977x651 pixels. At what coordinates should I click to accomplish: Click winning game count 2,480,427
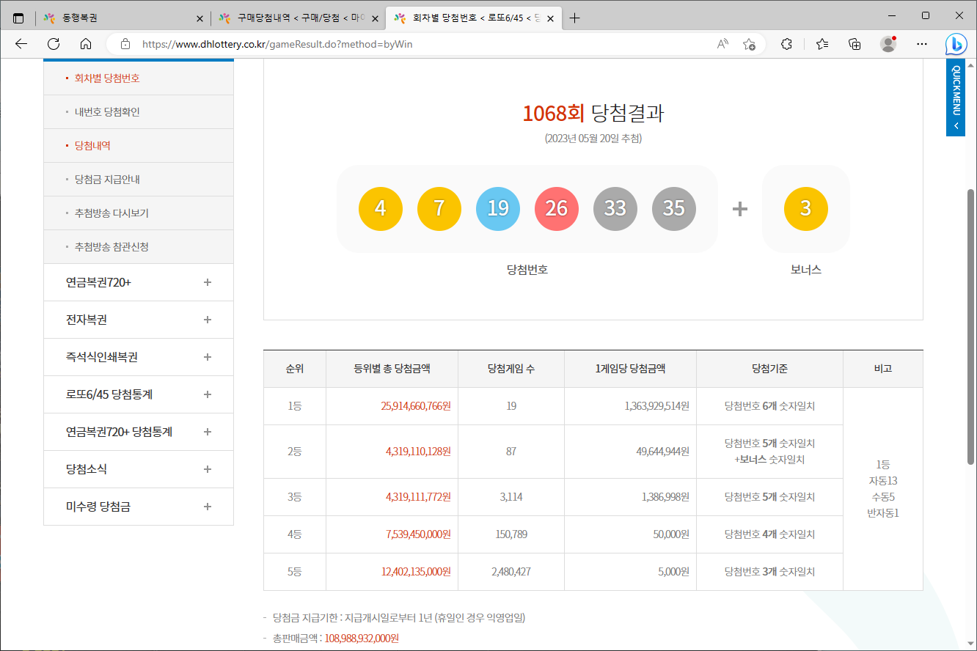(x=511, y=572)
